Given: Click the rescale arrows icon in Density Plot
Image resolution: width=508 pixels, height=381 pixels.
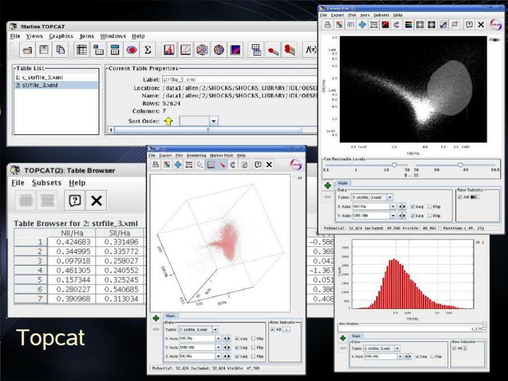Looking at the screenshot, I should point(362,25).
